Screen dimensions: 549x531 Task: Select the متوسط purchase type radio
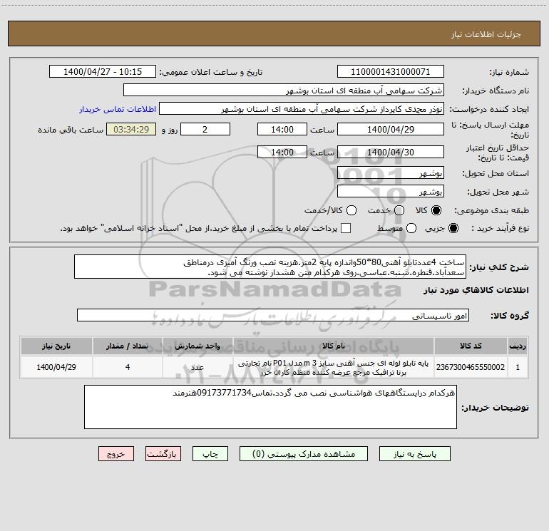pyautogui.click(x=411, y=228)
